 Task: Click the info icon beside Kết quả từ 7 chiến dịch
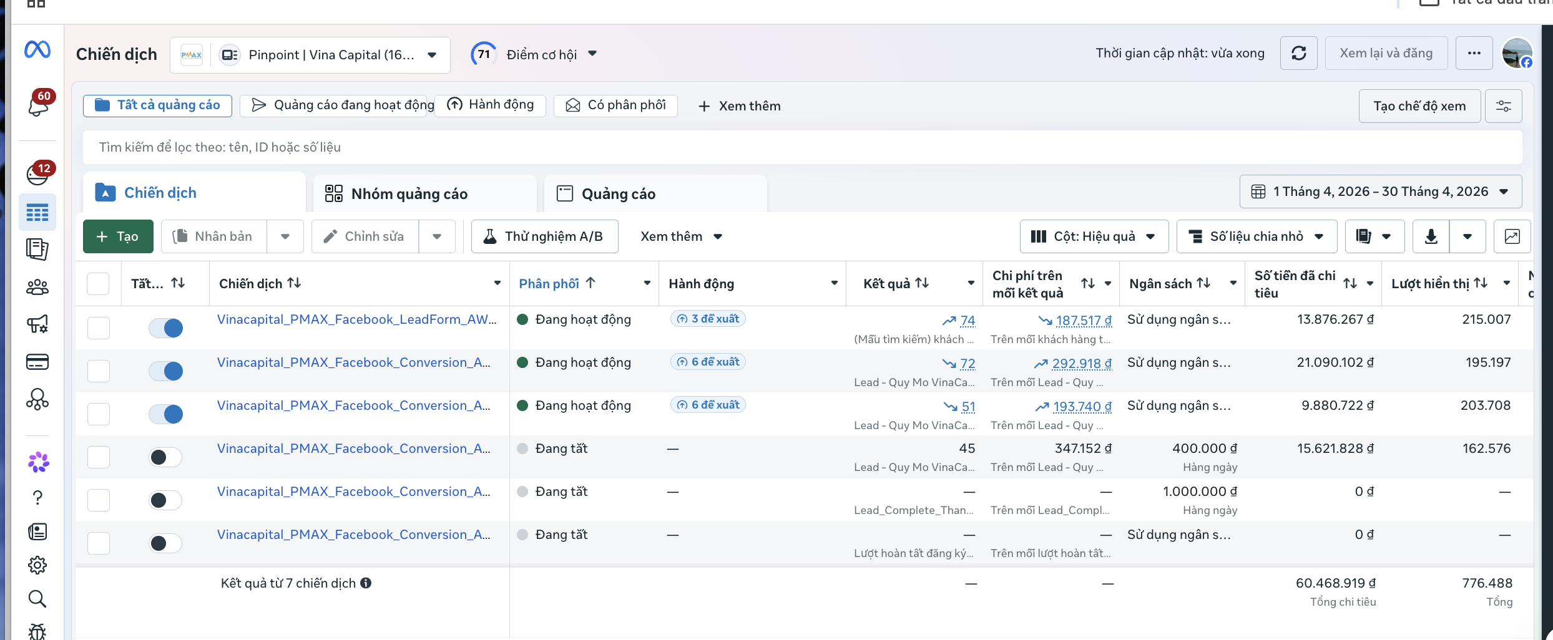point(366,583)
